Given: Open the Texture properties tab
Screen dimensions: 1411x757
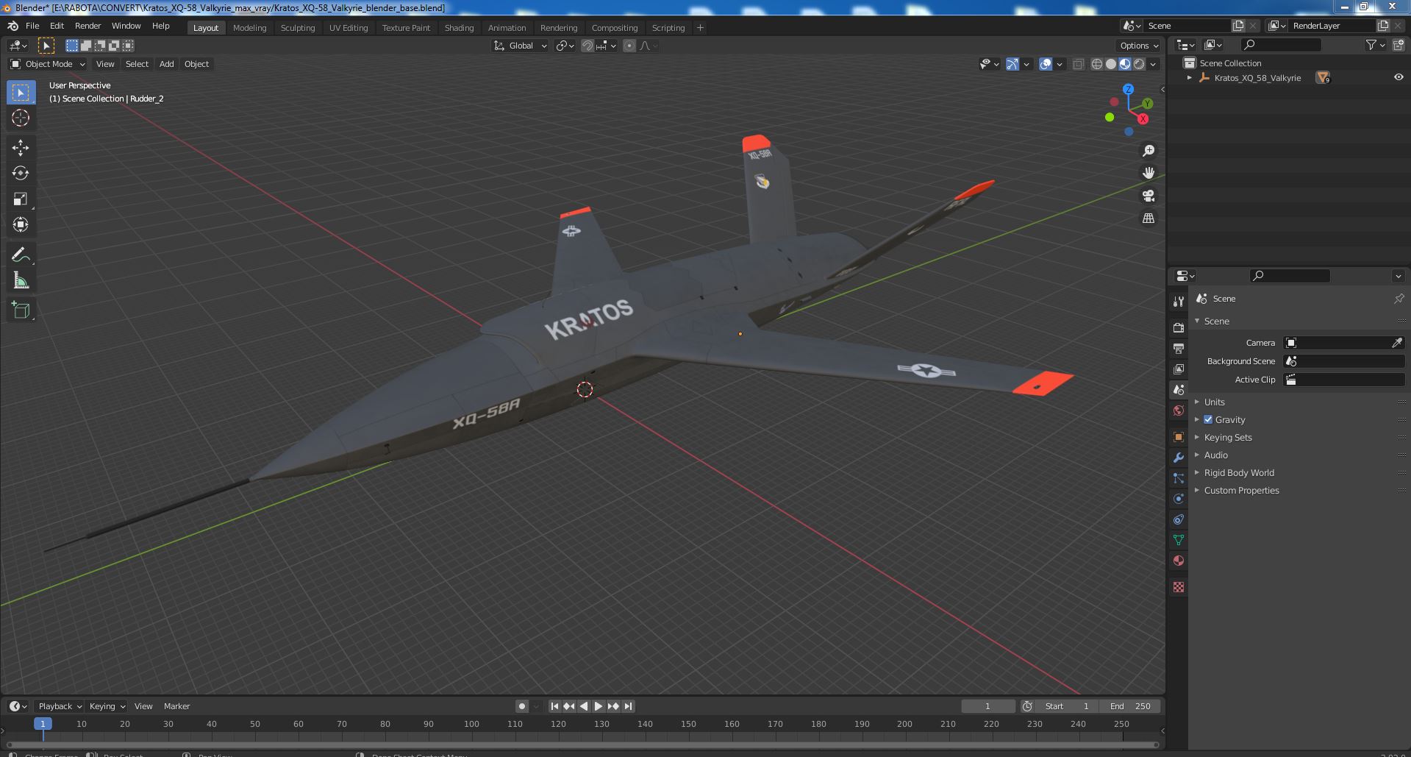Looking at the screenshot, I should click(1179, 587).
